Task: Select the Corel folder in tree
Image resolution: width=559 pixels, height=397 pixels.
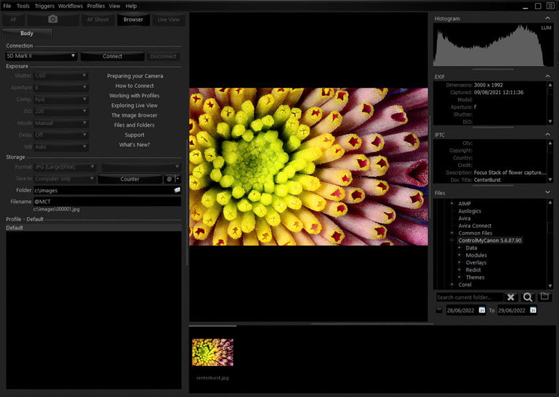Action: point(465,285)
